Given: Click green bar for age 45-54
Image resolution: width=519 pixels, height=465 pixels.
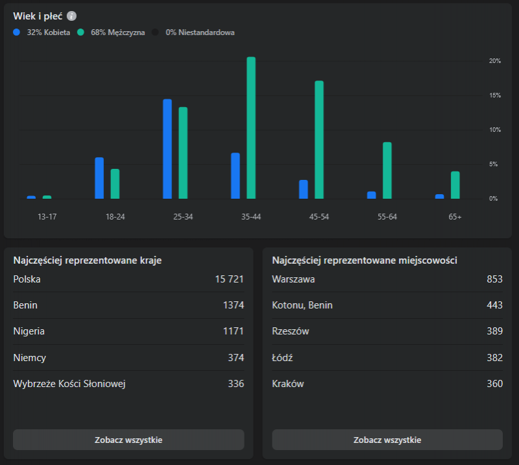Looking at the screenshot, I should [319, 140].
